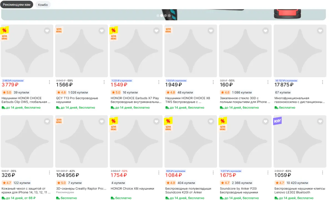
Task: Favorite HONOR CHOICE Earbuds X7 Play heart
Action: pos(157,31)
